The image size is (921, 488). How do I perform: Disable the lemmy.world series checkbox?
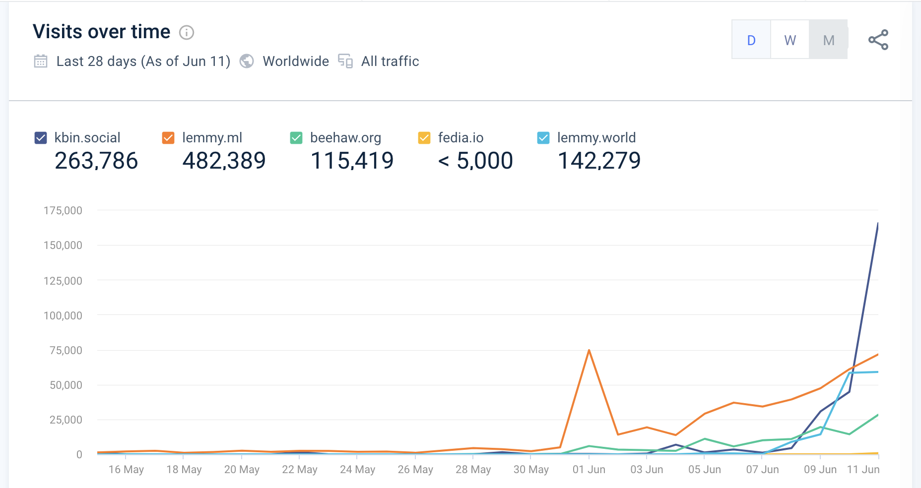coord(543,138)
